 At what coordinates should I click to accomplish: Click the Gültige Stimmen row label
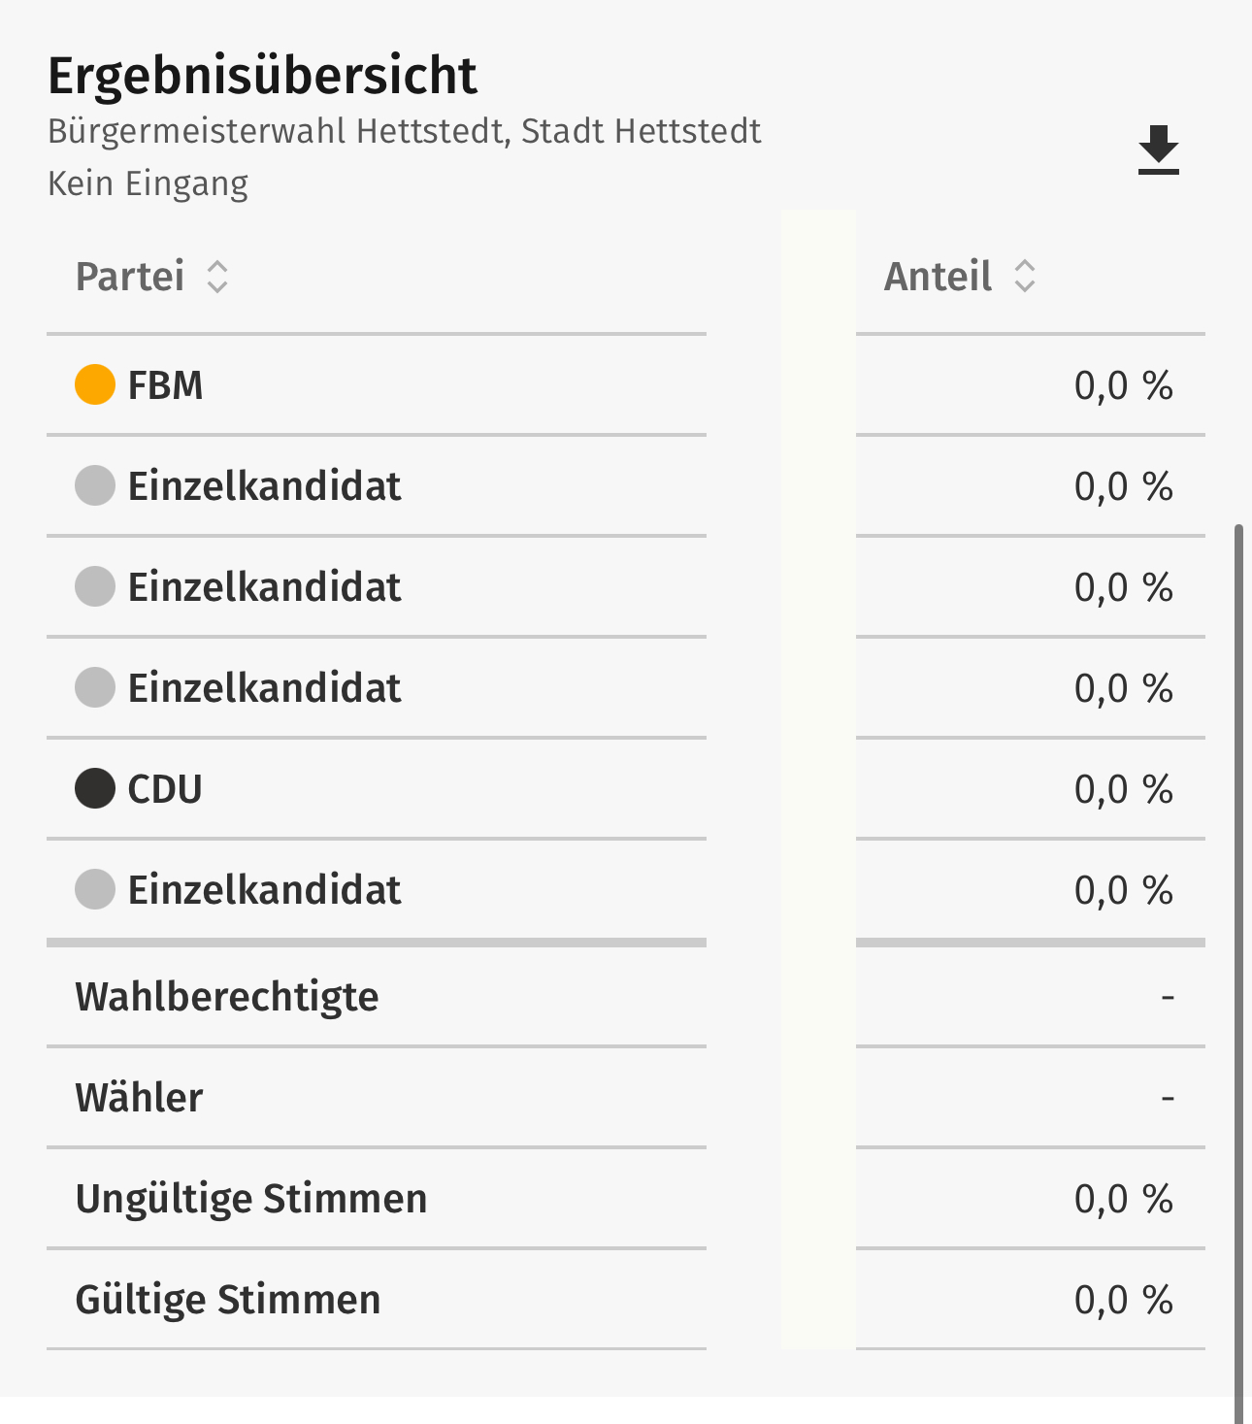click(228, 1300)
